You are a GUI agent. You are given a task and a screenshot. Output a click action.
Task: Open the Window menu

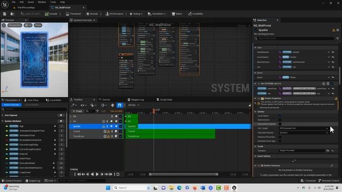42,2
